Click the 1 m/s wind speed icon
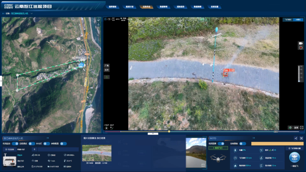Screen dimensions: 306x172 click(x=49, y=161)
